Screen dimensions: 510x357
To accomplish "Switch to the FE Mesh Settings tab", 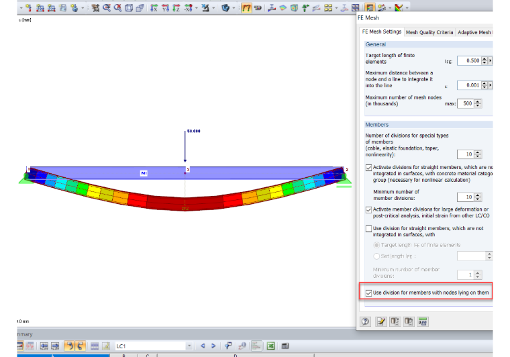I will 382,32.
